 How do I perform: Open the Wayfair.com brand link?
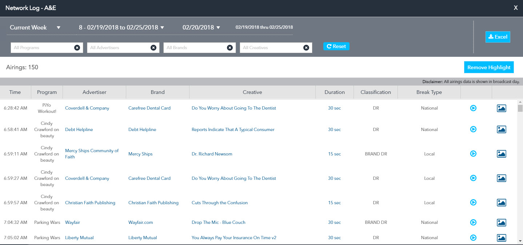[x=141, y=222]
